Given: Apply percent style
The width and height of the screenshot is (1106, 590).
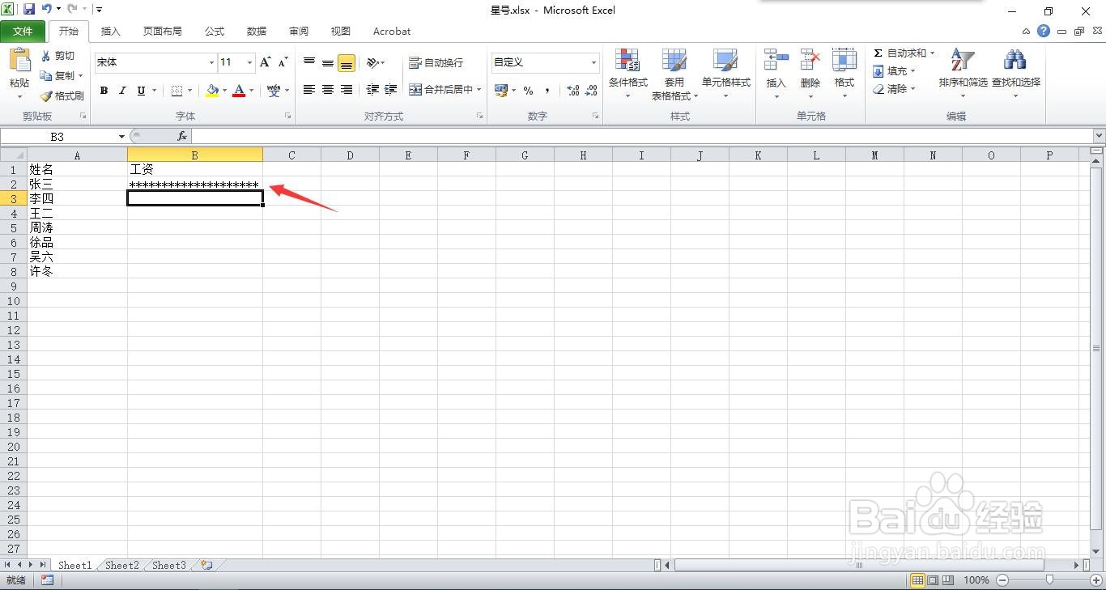Looking at the screenshot, I should (x=528, y=90).
